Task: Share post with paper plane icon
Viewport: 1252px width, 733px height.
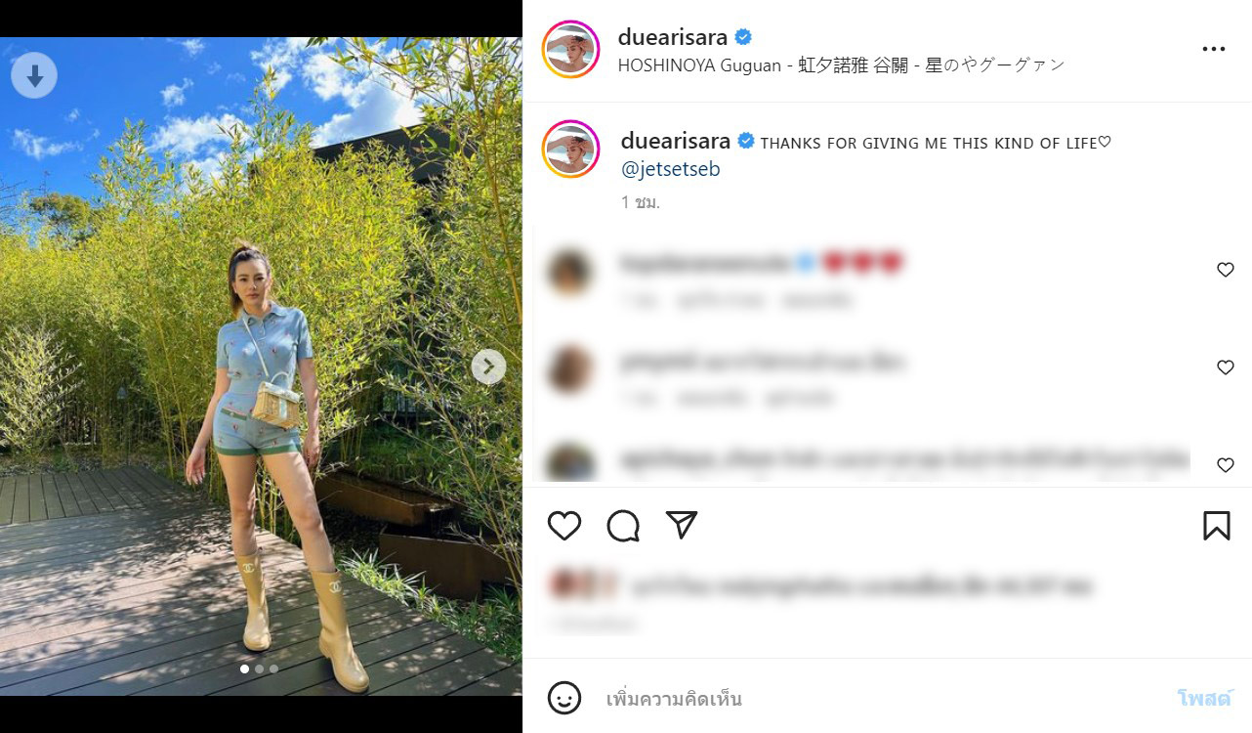Action: [x=681, y=525]
